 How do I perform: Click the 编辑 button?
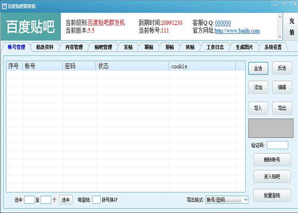point(282,87)
